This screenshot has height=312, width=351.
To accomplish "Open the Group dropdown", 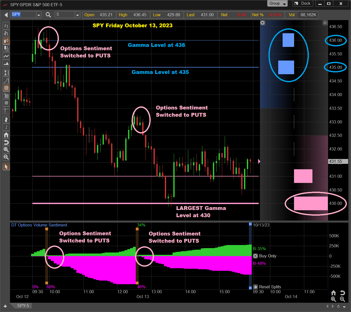I will point(277,4).
